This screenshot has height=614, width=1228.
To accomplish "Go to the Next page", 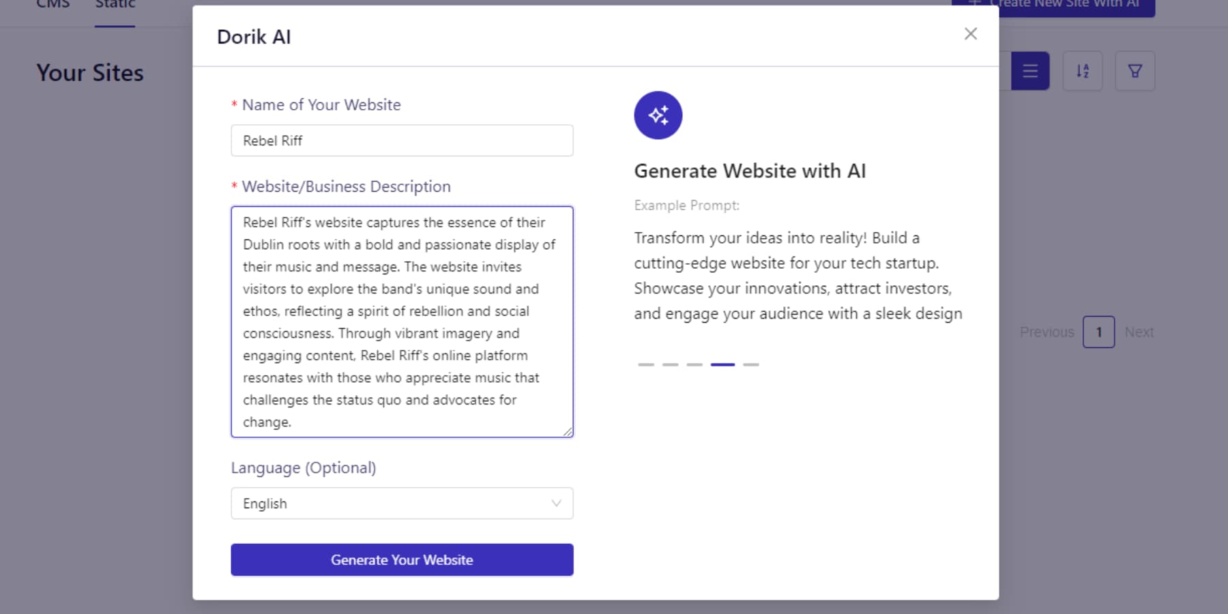I will point(1139,332).
